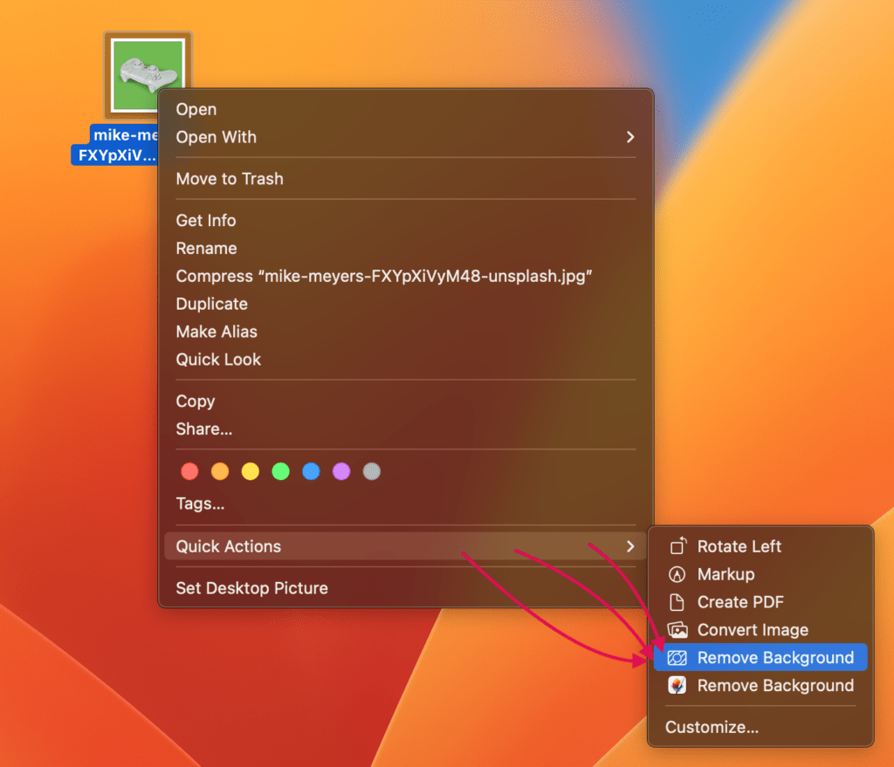The width and height of the screenshot is (894, 767).
Task: Select Rename in the context menu
Action: click(405, 249)
